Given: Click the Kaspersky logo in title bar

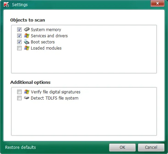Looking at the screenshot, I should pos(6,4).
